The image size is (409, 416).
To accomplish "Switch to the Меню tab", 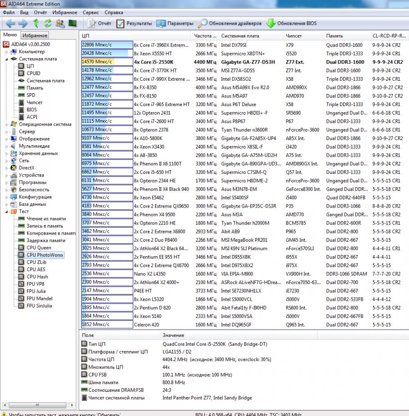I will (x=10, y=35).
